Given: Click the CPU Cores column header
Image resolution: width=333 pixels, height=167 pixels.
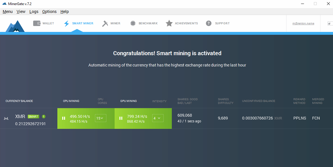Looking at the screenshot, I should [x=102, y=101].
